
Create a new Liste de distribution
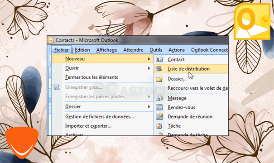coord(192,69)
